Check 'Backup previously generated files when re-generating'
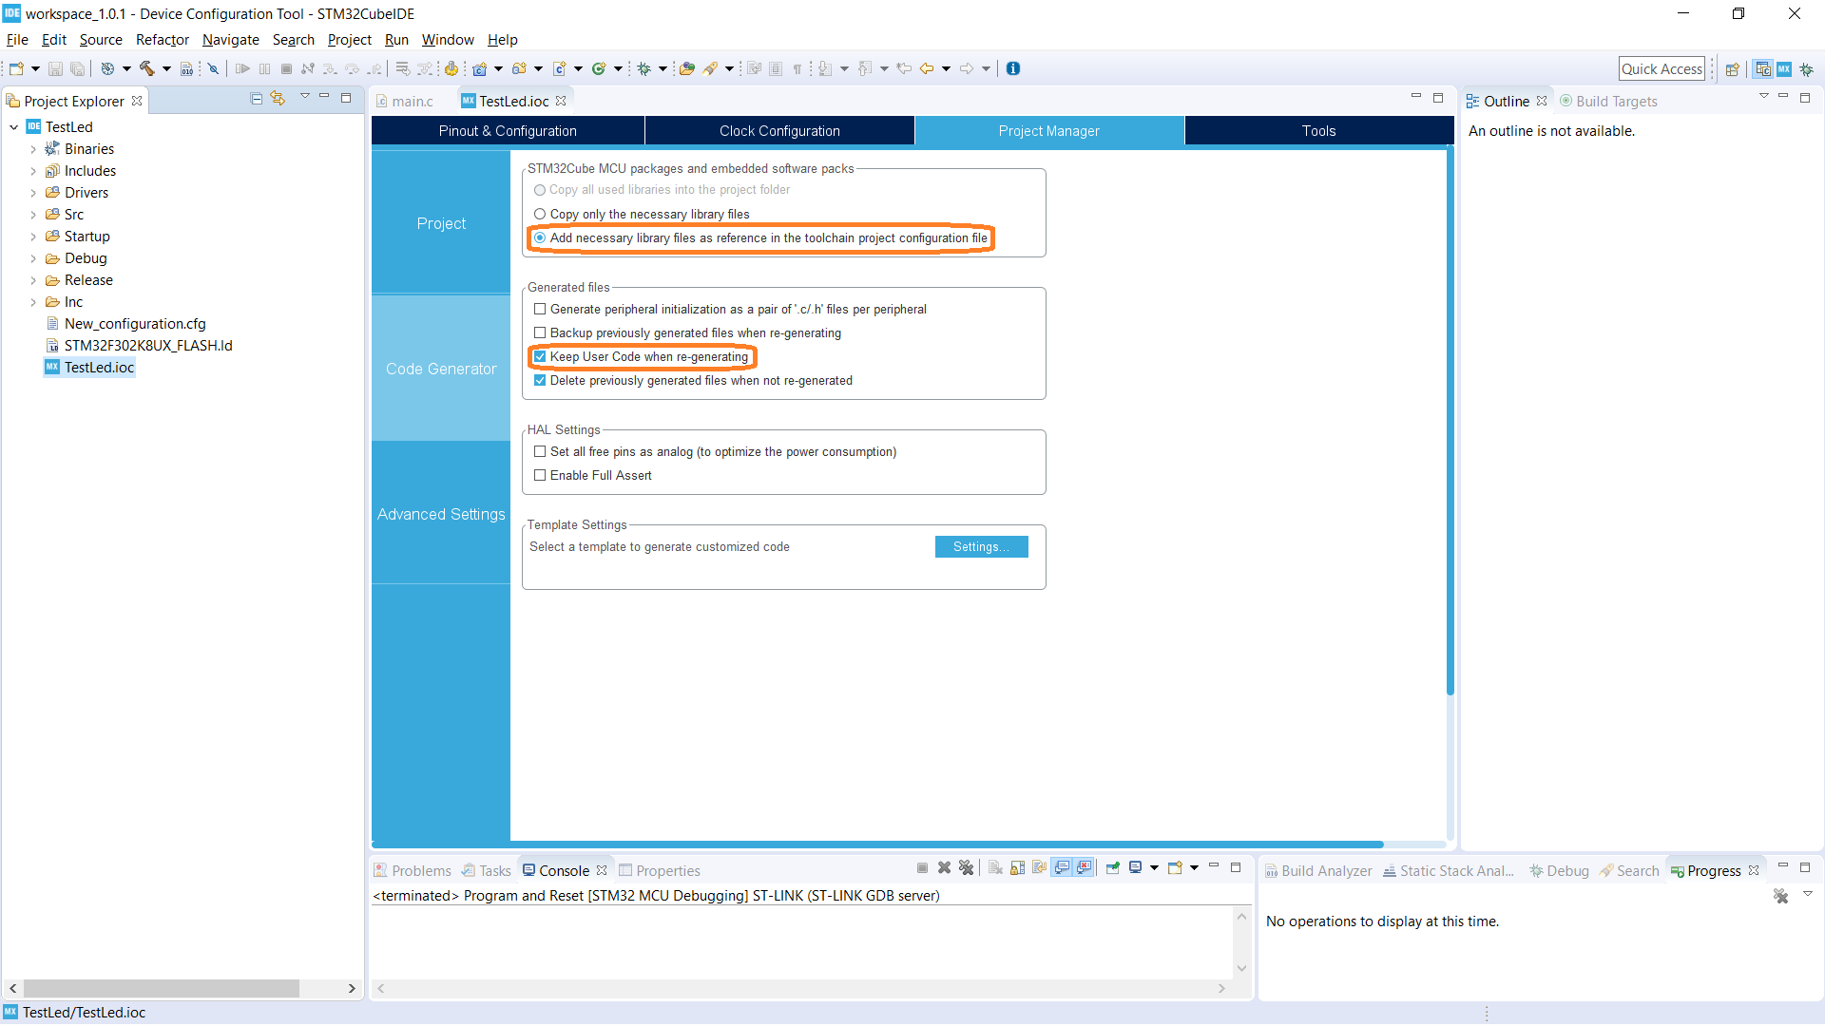Screen dimensions: 1825x1026 tap(540, 332)
